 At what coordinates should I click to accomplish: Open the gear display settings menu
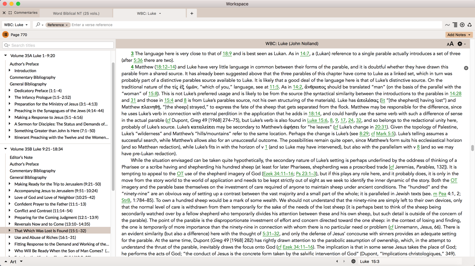pyautogui.click(x=461, y=44)
